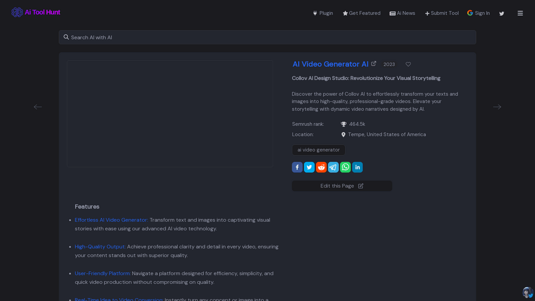
Task: Open AI Video Generator AI title link
Action: coord(330,64)
